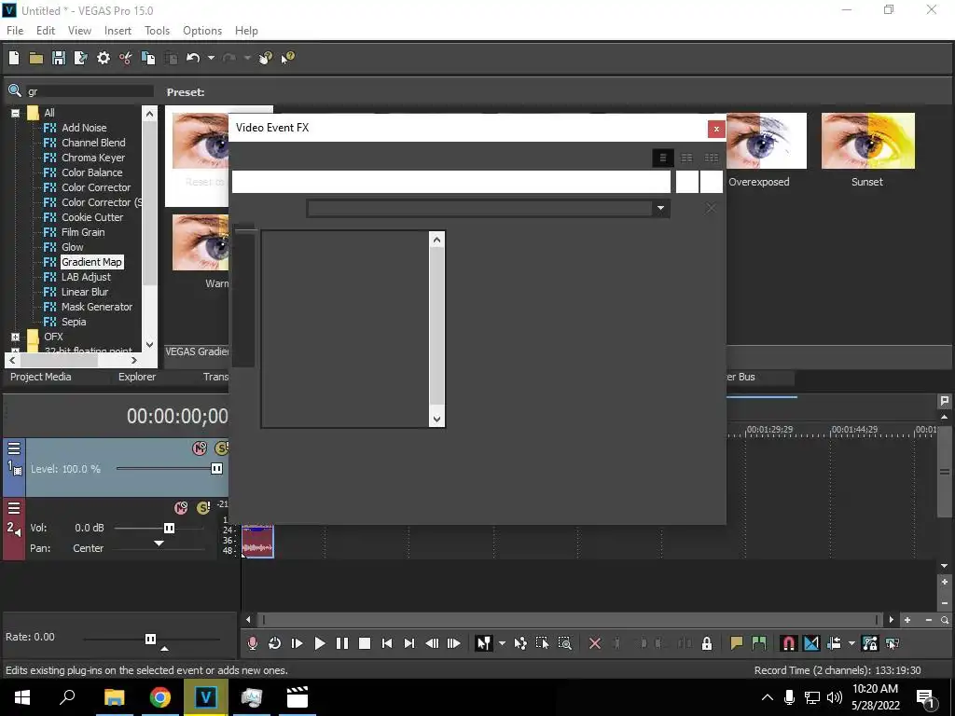Open the Tools menu
This screenshot has width=955, height=716.
click(x=157, y=31)
